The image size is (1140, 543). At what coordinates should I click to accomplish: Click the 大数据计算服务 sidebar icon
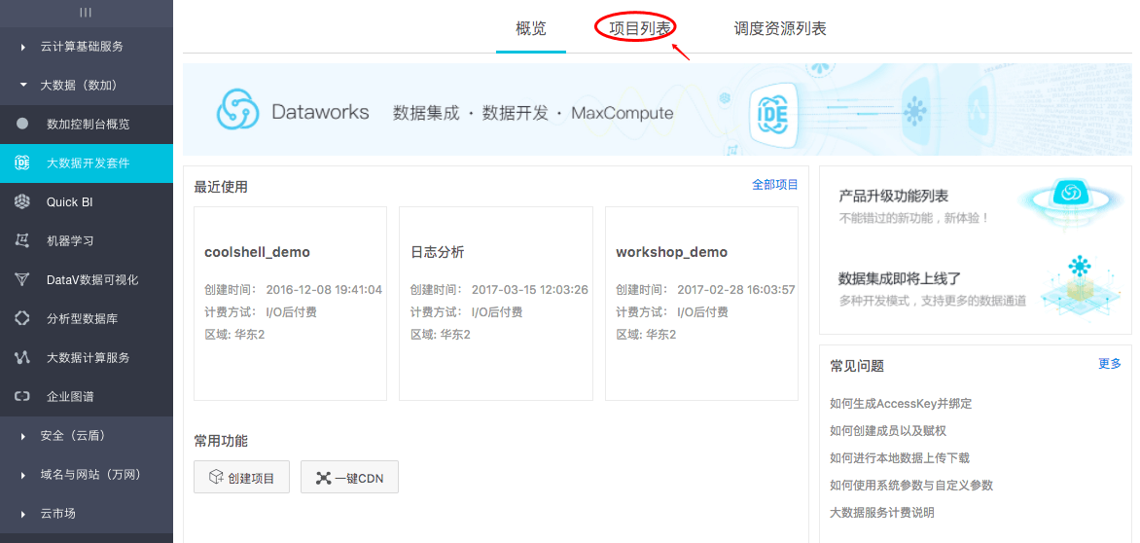pos(22,358)
